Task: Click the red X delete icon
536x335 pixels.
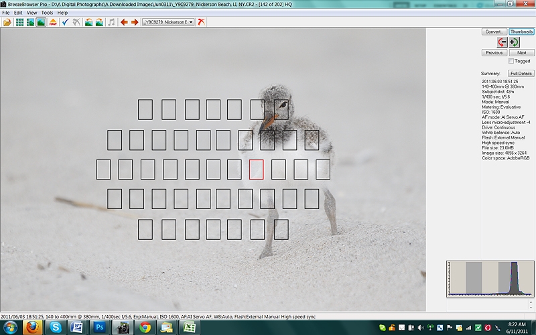Action: (x=202, y=22)
